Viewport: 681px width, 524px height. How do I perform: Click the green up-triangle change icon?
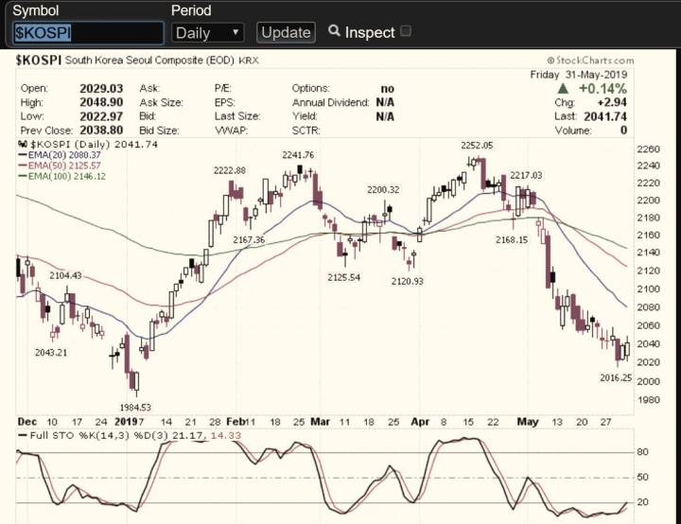tap(563, 89)
